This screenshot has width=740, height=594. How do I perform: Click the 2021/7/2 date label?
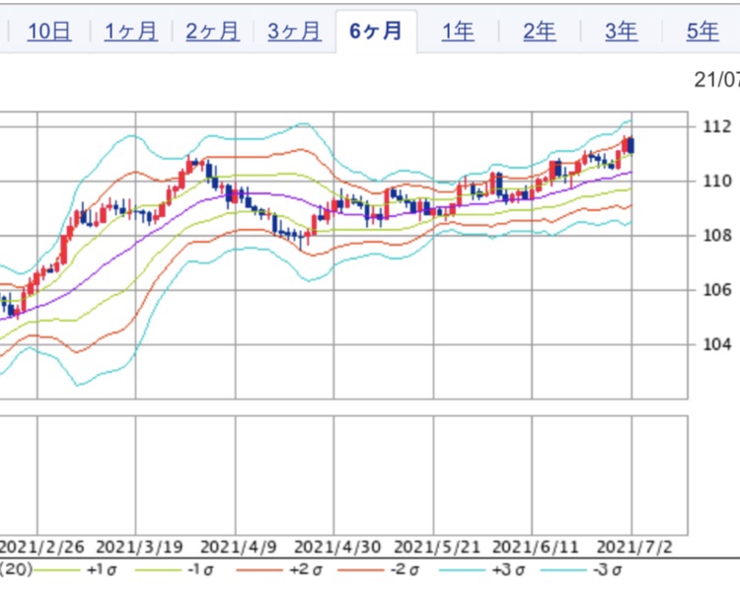click(634, 547)
